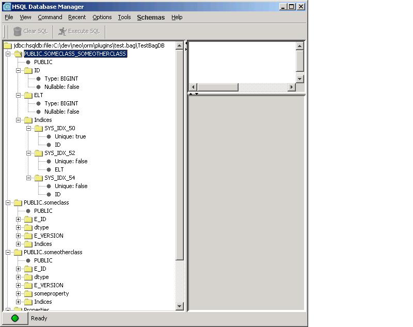This screenshot has width=413, height=327.
Task: Open the Options menu
Action: pos(102,17)
